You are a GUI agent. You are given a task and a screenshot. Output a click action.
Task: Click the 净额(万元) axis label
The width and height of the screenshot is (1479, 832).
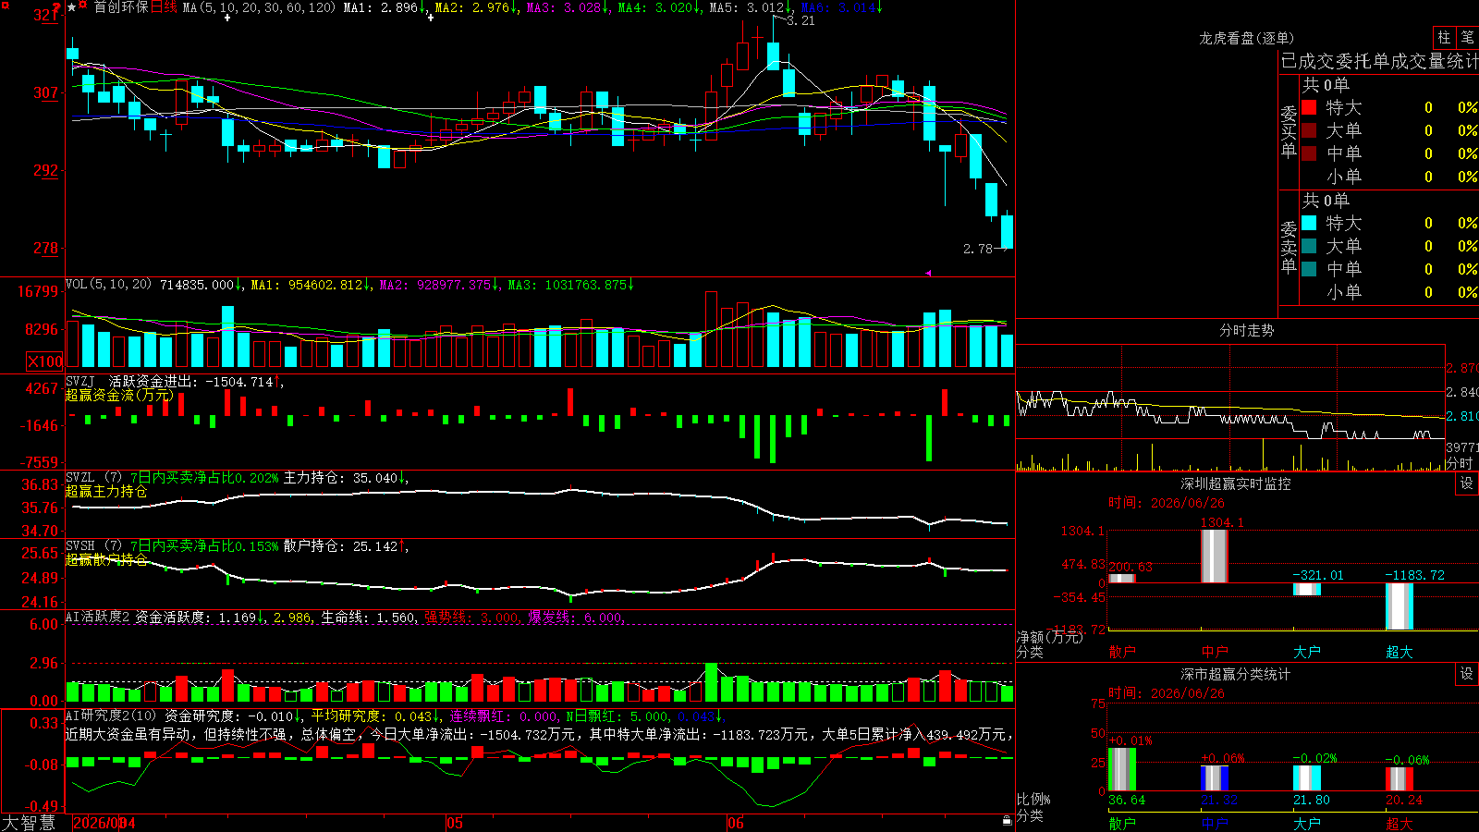click(1049, 637)
